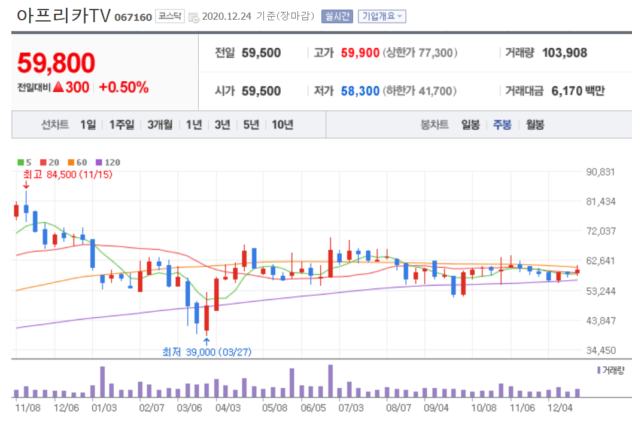Select the 1주일 line chart period
The height and width of the screenshot is (423, 632).
tap(121, 125)
